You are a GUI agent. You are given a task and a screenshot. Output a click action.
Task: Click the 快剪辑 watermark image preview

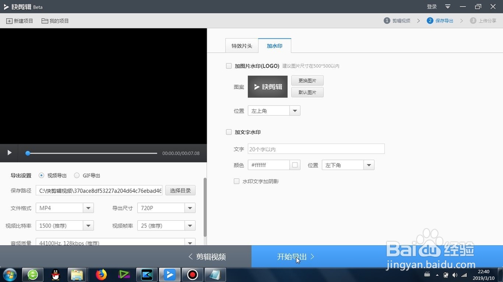268,87
